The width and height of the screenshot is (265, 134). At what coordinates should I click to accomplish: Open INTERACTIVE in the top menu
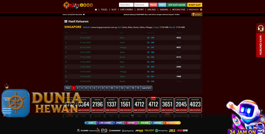(x=179, y=10)
